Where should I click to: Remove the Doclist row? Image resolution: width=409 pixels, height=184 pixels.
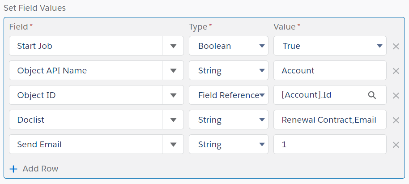pyautogui.click(x=396, y=120)
